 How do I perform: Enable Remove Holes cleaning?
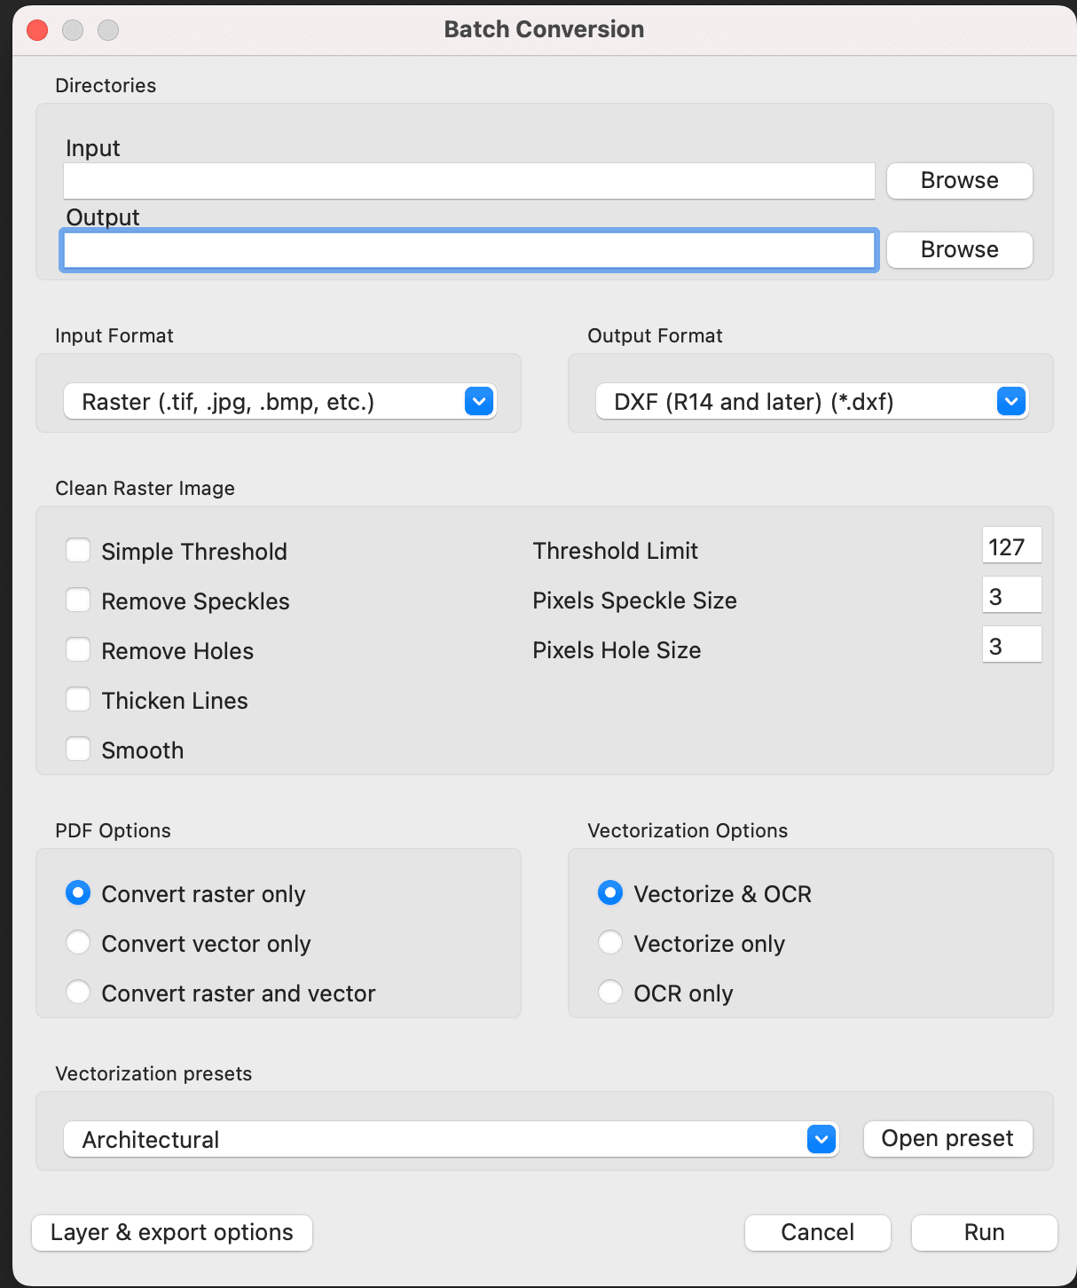[x=78, y=649]
